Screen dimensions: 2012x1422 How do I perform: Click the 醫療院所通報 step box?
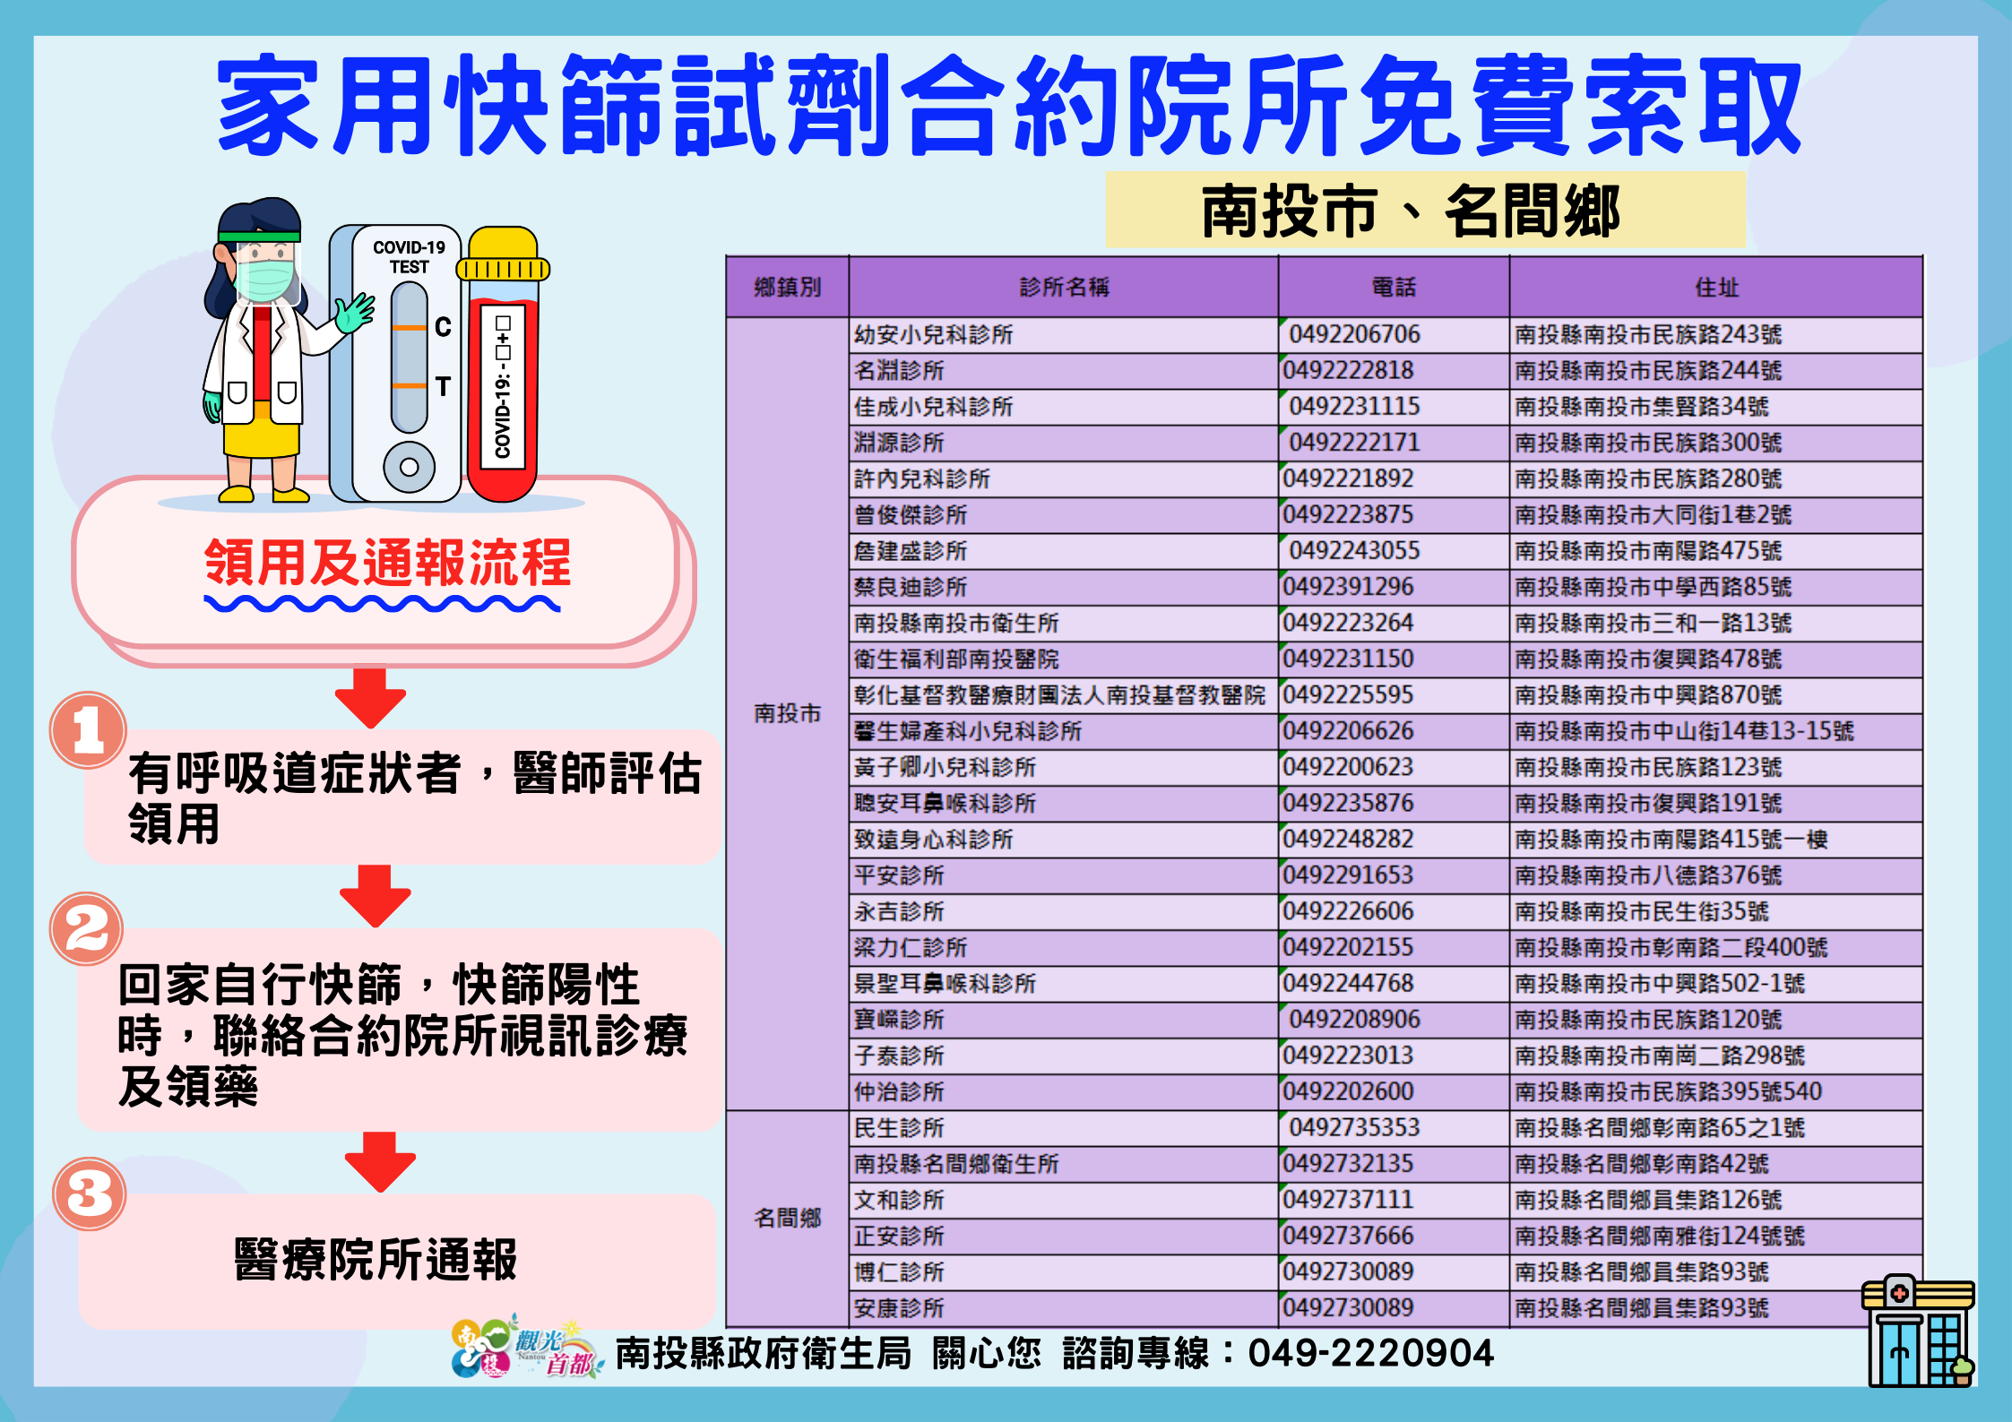[x=376, y=1259]
